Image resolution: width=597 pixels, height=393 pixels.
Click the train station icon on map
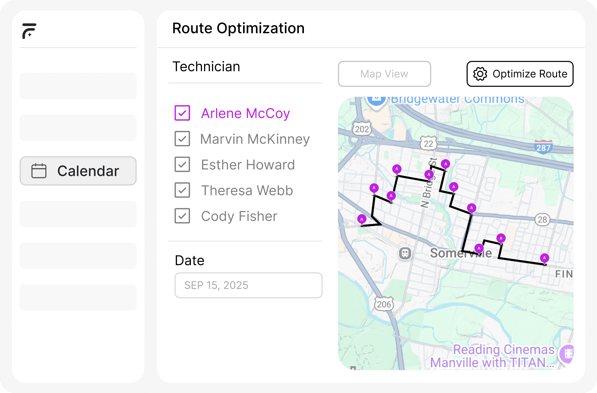pos(405,253)
